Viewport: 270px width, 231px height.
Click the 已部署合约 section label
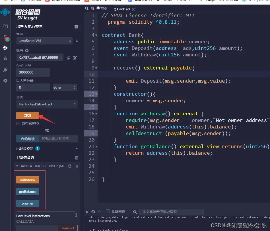(x=25, y=158)
